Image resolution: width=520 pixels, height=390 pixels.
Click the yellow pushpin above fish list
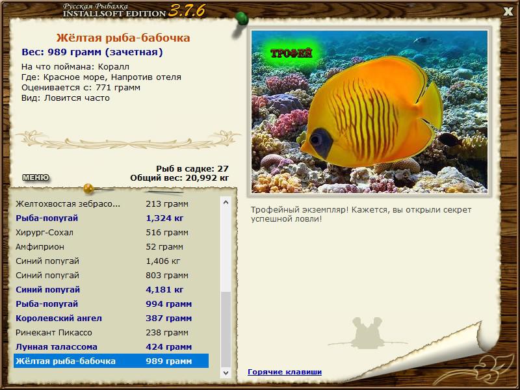[x=88, y=188]
